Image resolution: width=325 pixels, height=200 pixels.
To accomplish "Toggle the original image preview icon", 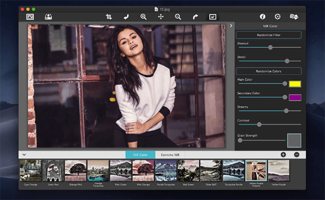I will tap(213, 17).
